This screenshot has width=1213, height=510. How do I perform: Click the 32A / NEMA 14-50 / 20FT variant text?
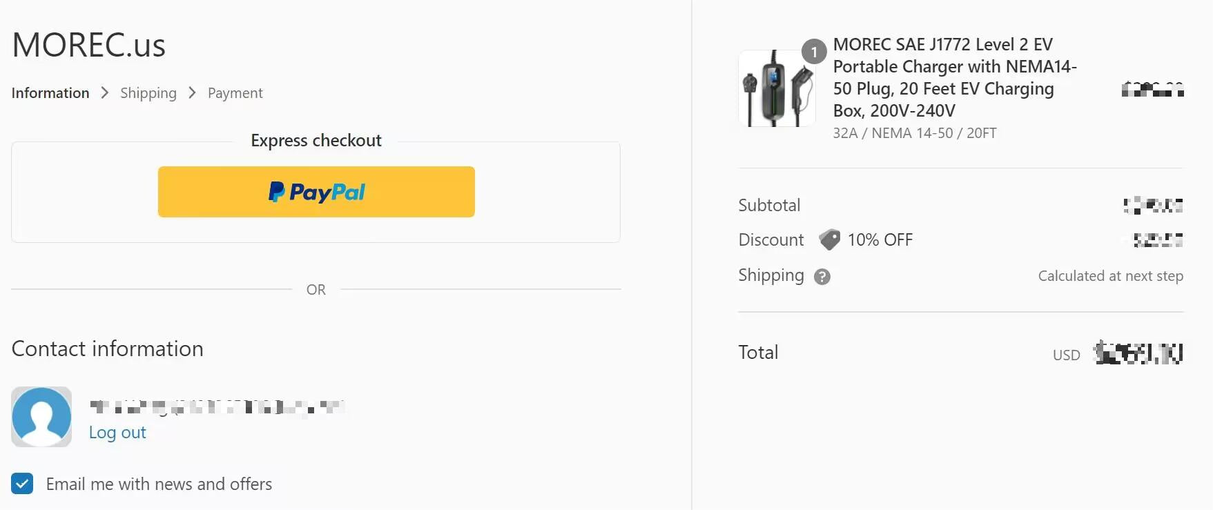(914, 133)
